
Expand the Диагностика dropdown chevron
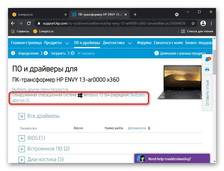click(130, 43)
